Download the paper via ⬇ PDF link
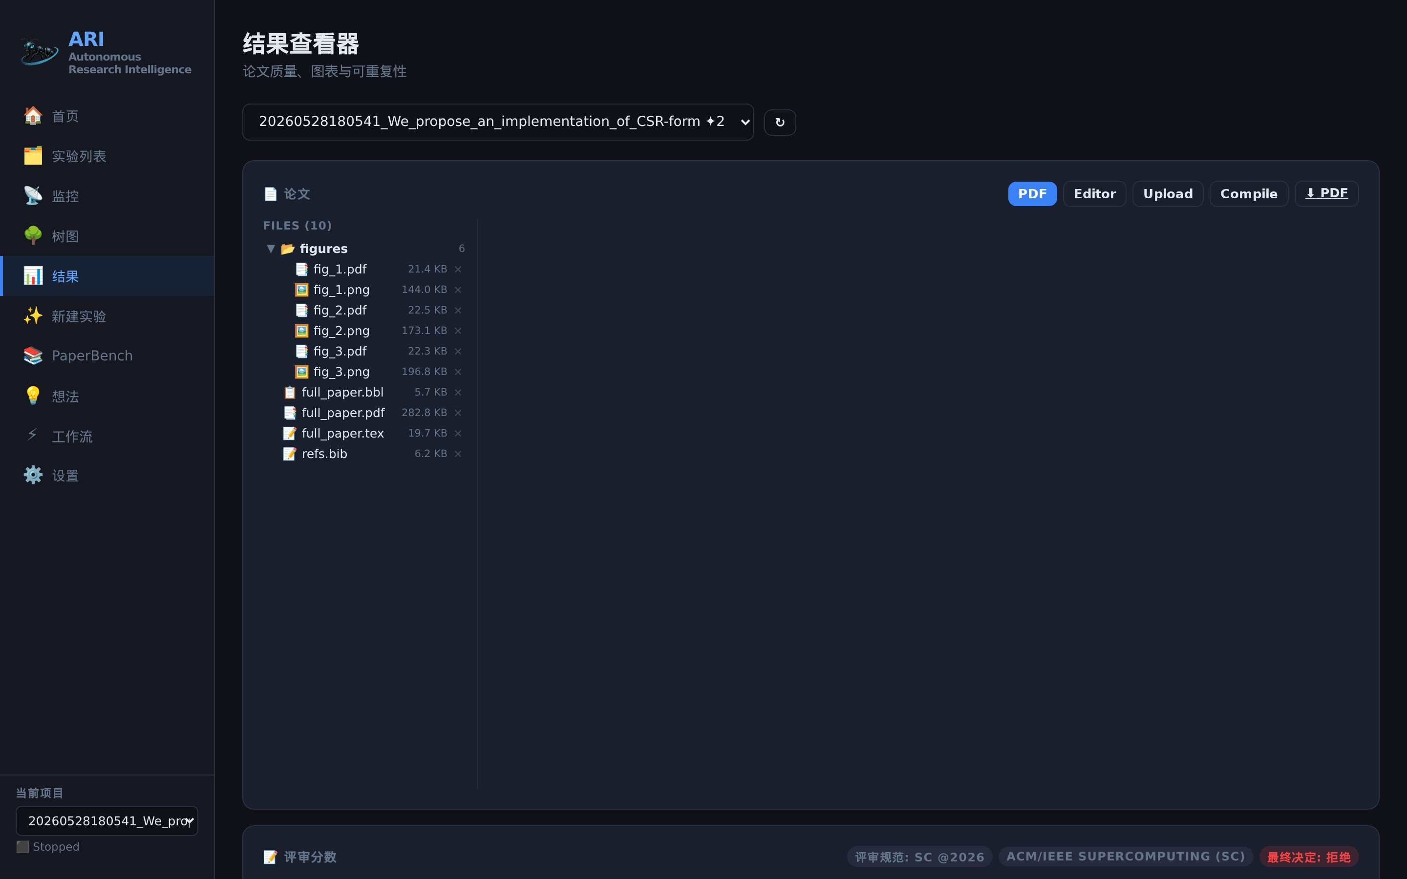 click(x=1326, y=193)
